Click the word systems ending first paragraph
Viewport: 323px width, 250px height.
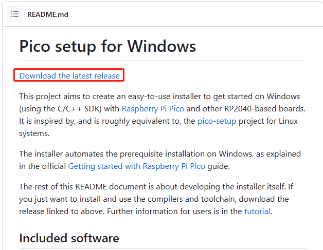34,133
